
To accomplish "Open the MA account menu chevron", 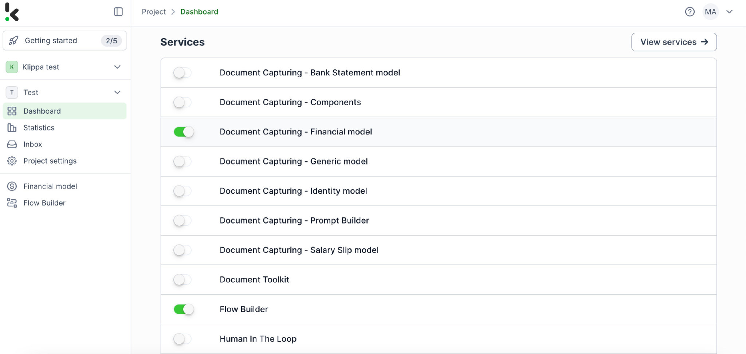I will 730,12.
